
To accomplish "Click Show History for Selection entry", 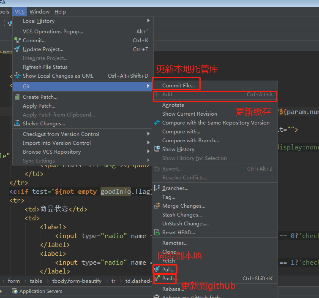I will click(215, 158).
